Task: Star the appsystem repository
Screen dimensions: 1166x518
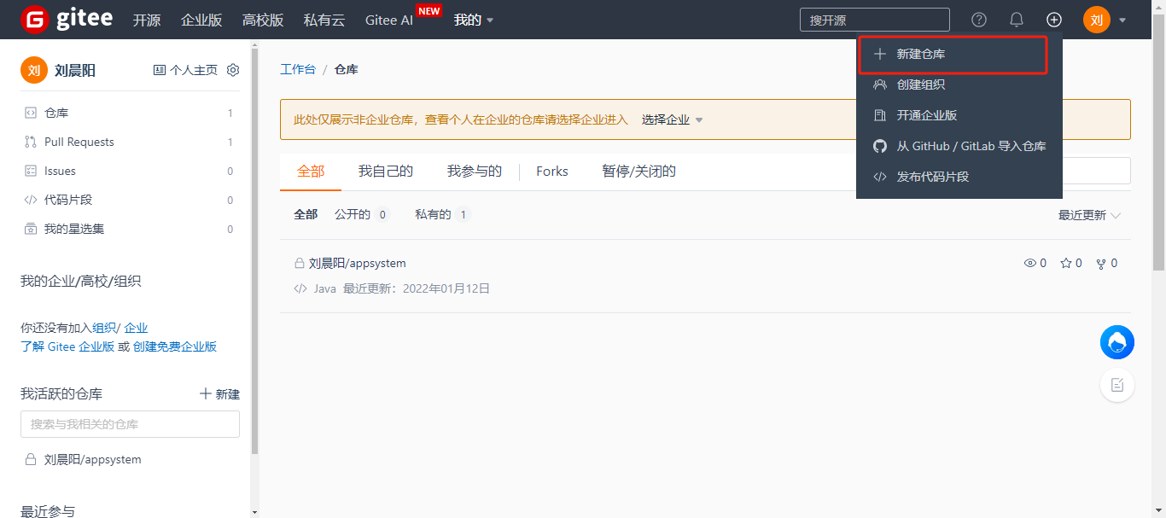Action: [1065, 263]
